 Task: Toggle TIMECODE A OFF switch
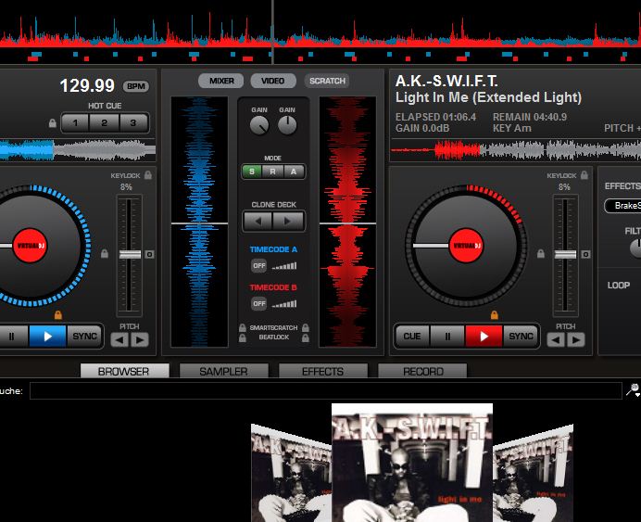coord(258,266)
